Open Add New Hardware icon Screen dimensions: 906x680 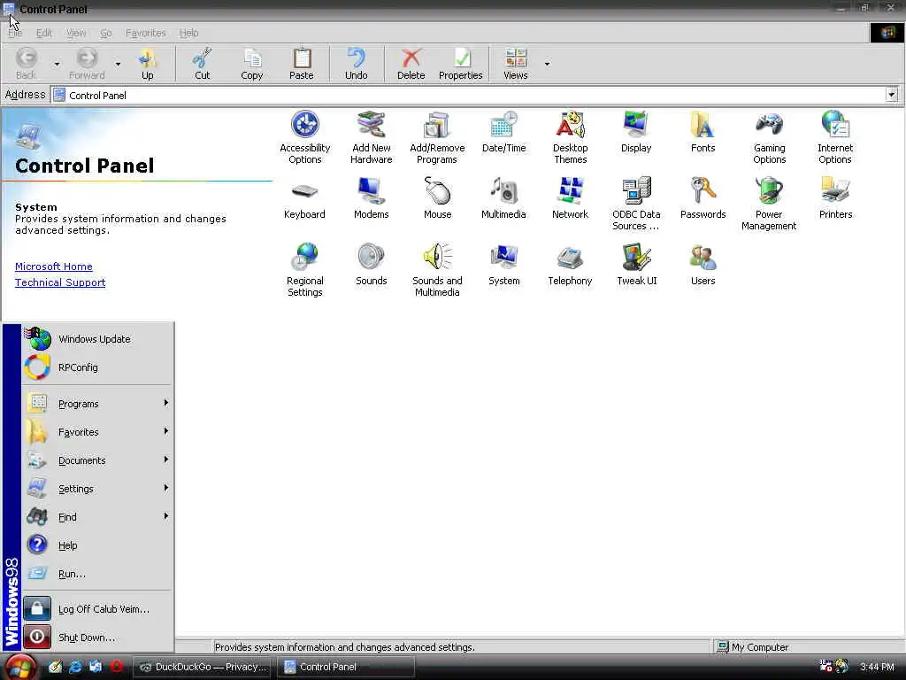pos(371,137)
